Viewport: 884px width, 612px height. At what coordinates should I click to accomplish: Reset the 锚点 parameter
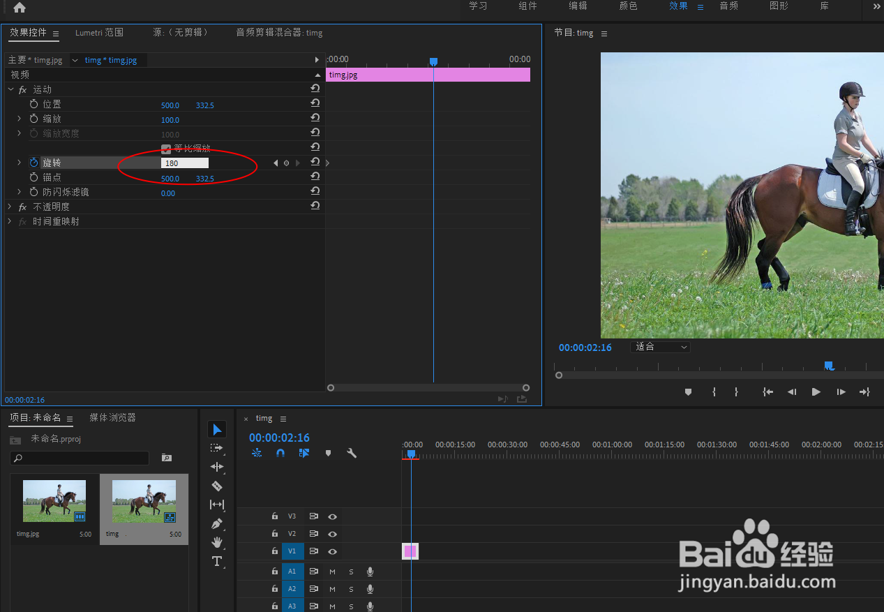[x=315, y=177]
